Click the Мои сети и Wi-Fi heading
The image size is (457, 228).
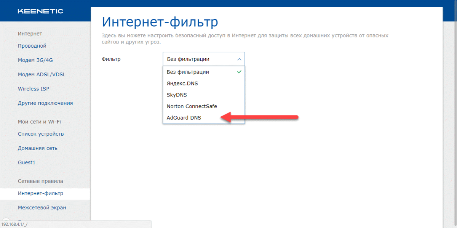39,122
